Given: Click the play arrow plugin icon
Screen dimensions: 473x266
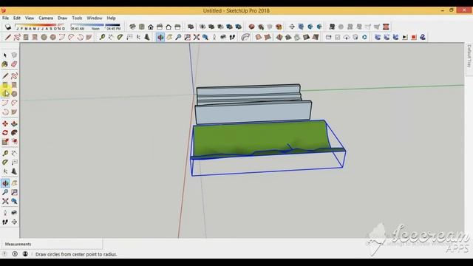Looking at the screenshot, I should (x=404, y=37).
